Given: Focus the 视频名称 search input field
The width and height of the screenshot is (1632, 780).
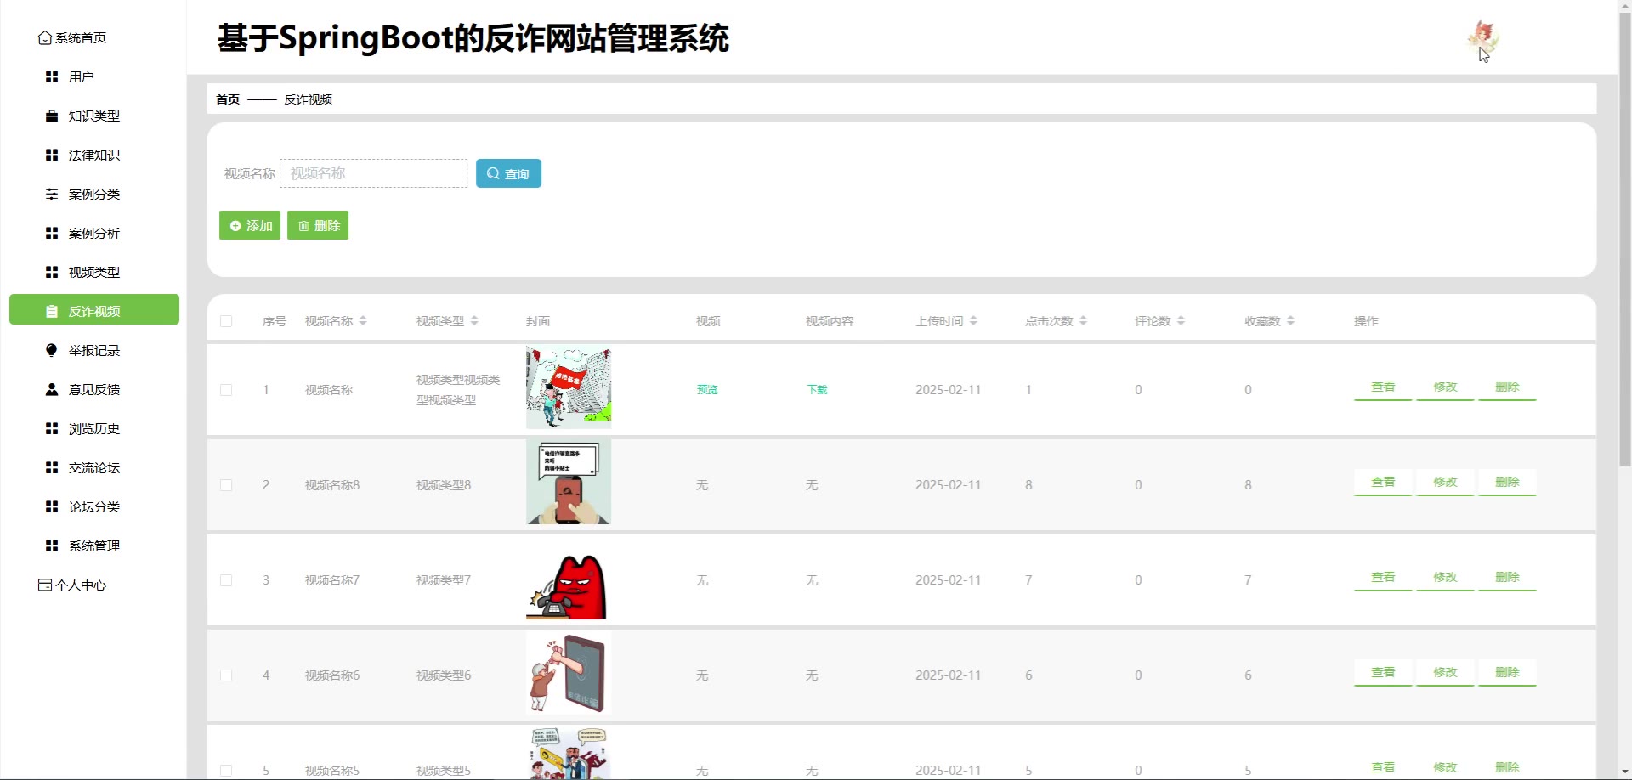Looking at the screenshot, I should pos(373,173).
